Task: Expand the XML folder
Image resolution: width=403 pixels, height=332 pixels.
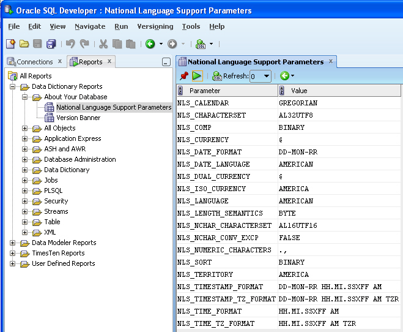Action: [24, 232]
